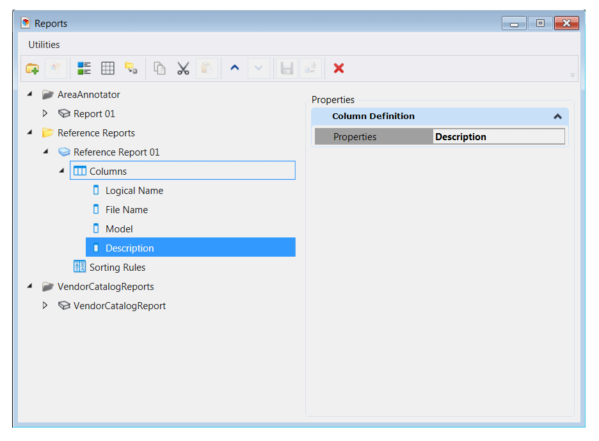The image size is (599, 441).
Task: Click the open folder icon of Reference Reports
Action: point(48,132)
